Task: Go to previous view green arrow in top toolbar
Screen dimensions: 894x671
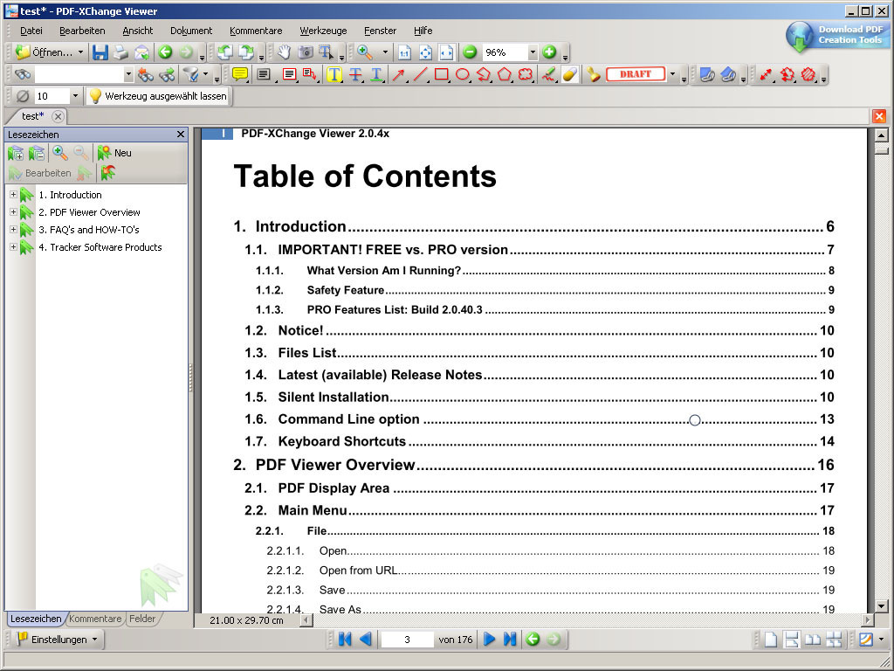Action: pos(165,52)
